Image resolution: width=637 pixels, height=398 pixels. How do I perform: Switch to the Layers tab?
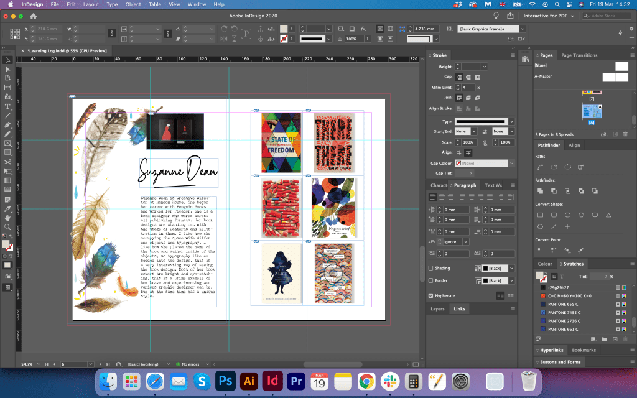point(437,309)
